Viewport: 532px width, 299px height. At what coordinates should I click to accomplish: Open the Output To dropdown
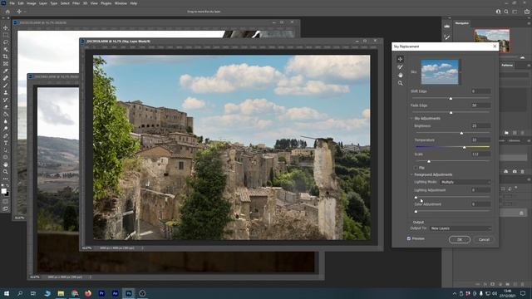point(460,228)
